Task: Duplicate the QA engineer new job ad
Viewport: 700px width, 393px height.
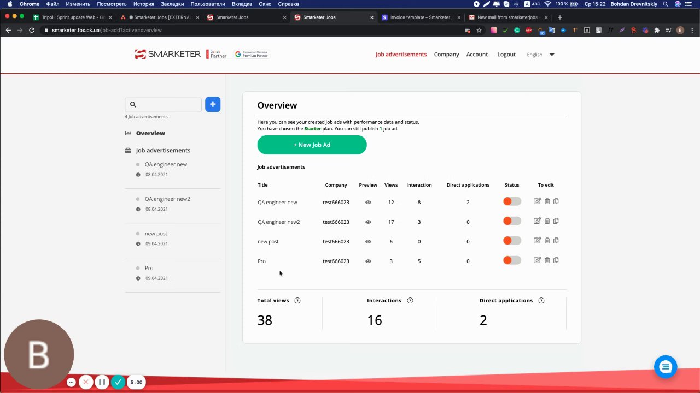Action: (556, 201)
